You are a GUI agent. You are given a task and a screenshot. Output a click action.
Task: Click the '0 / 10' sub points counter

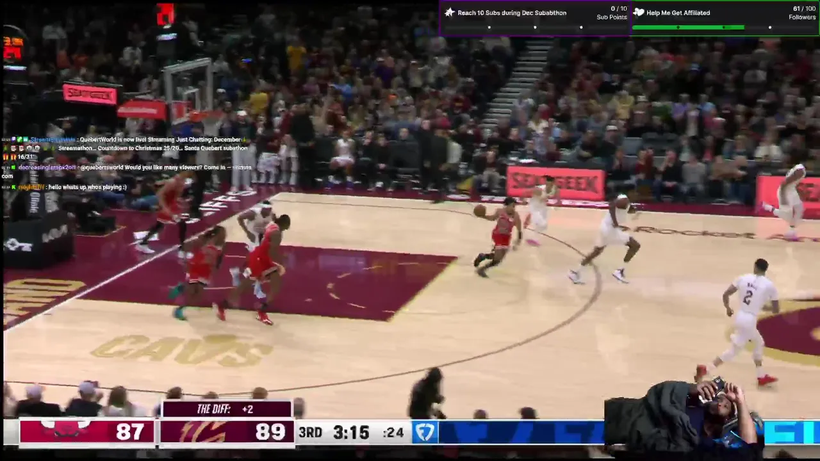[618, 9]
